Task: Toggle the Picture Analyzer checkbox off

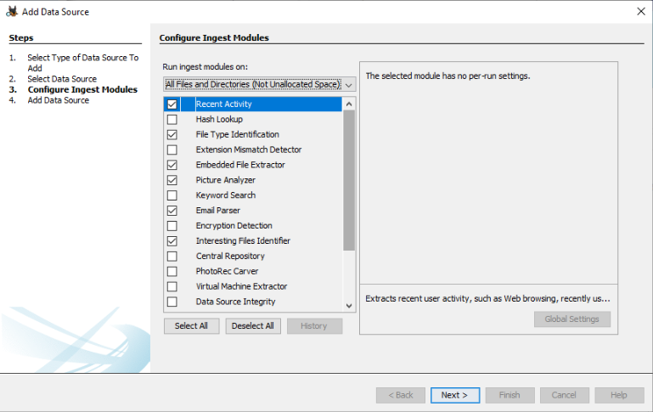Action: [x=172, y=180]
